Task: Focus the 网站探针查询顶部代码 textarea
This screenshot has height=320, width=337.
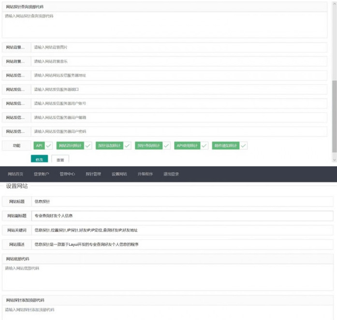Action: (x=164, y=25)
